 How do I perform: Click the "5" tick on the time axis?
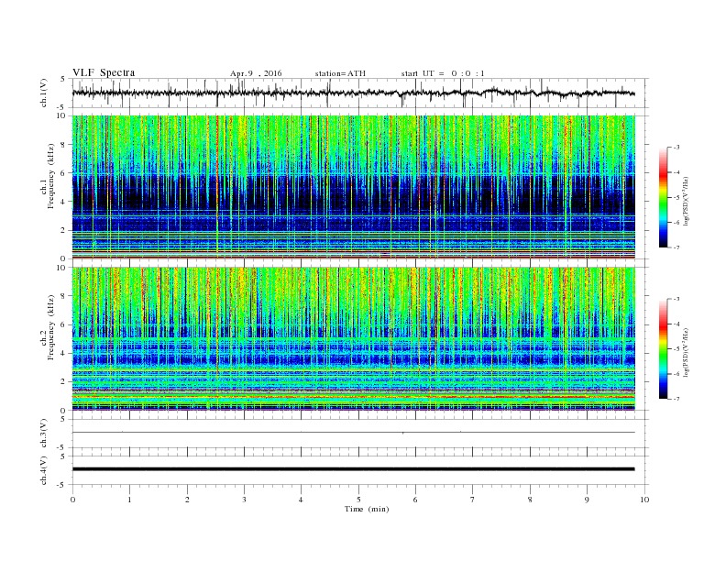(358, 500)
